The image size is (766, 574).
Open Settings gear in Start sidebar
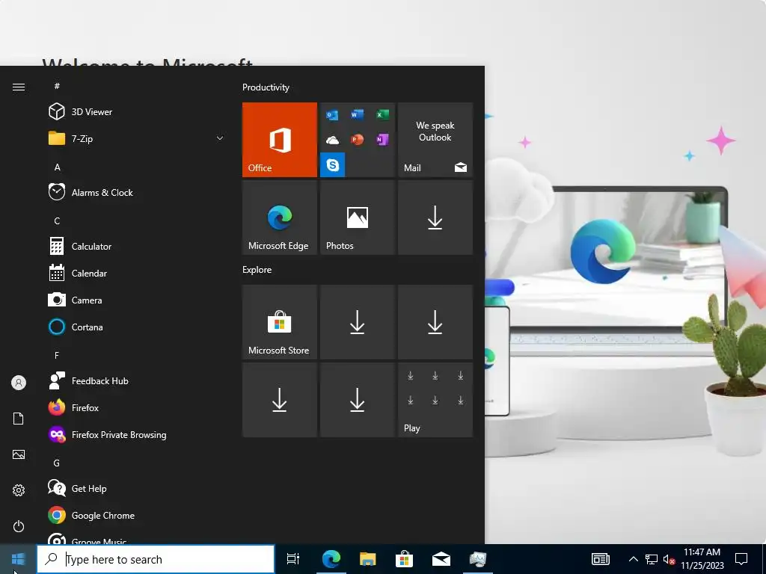19,490
